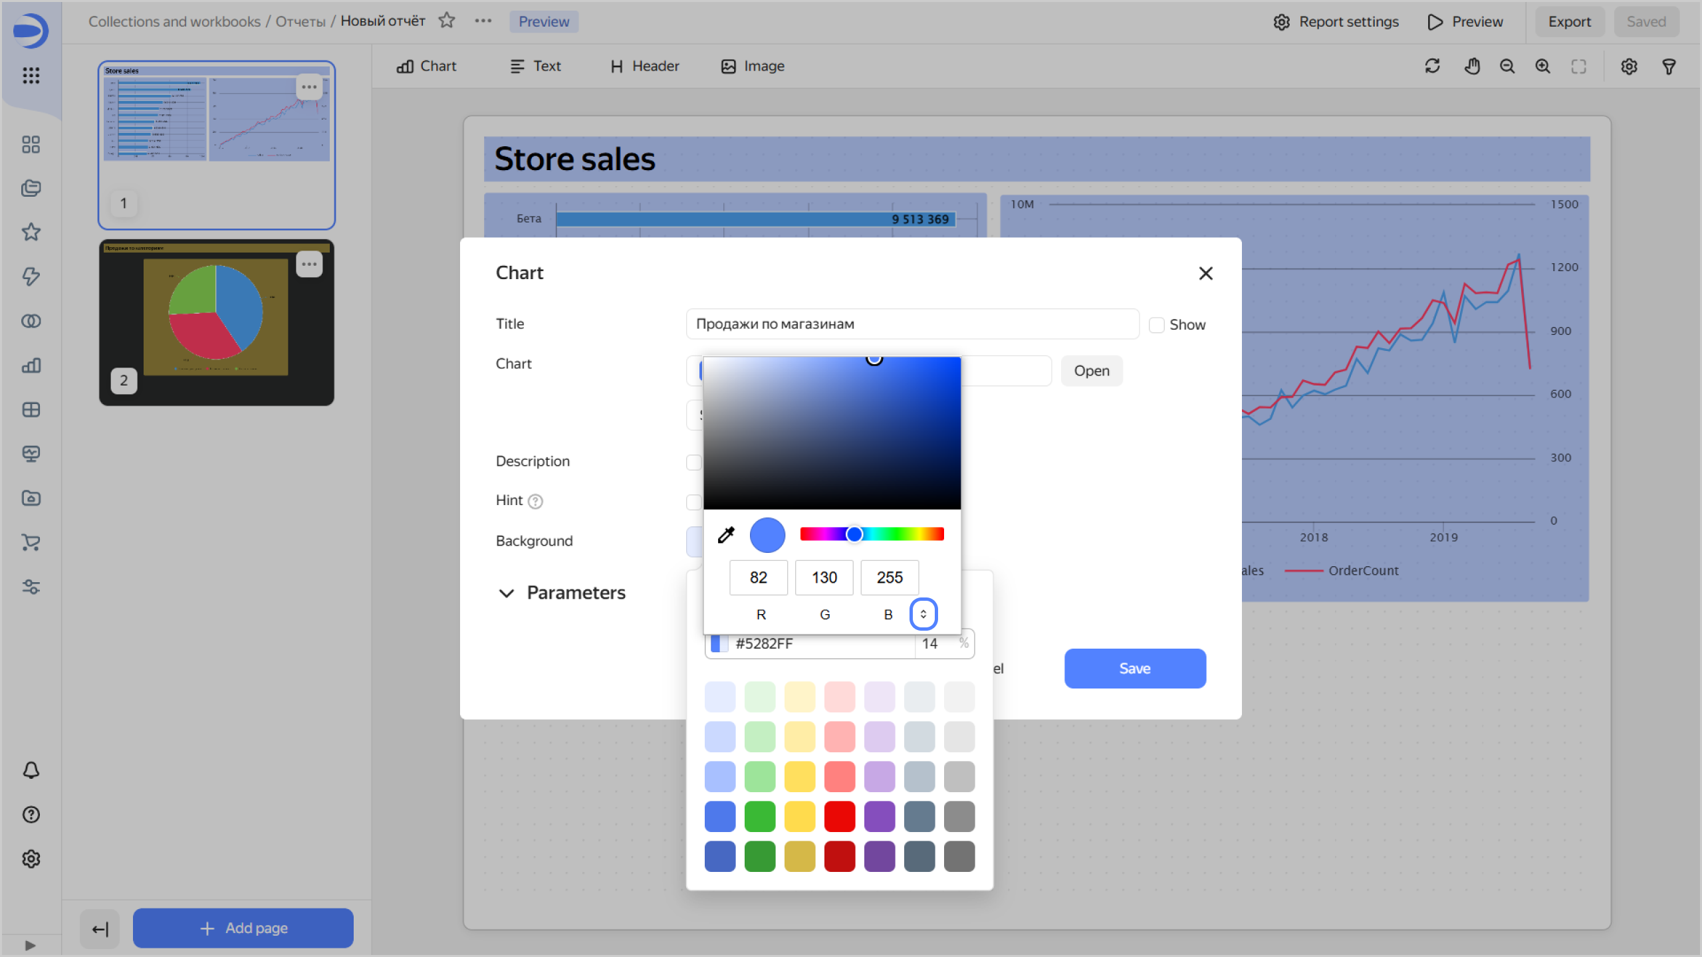Toggle the Description checkbox
Image resolution: width=1702 pixels, height=957 pixels.
point(695,461)
